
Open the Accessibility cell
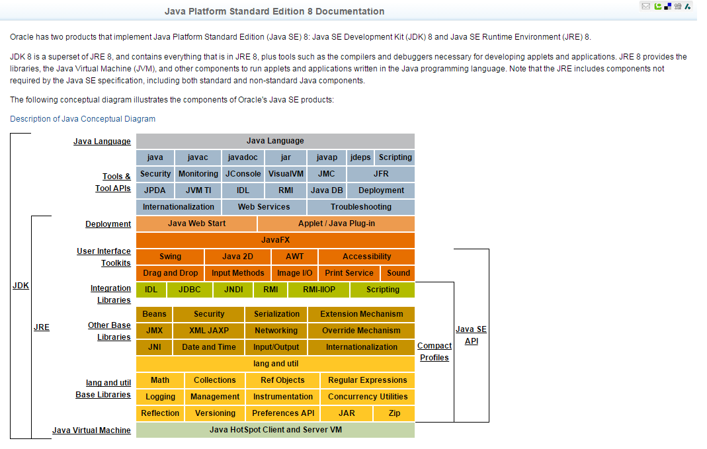(366, 257)
